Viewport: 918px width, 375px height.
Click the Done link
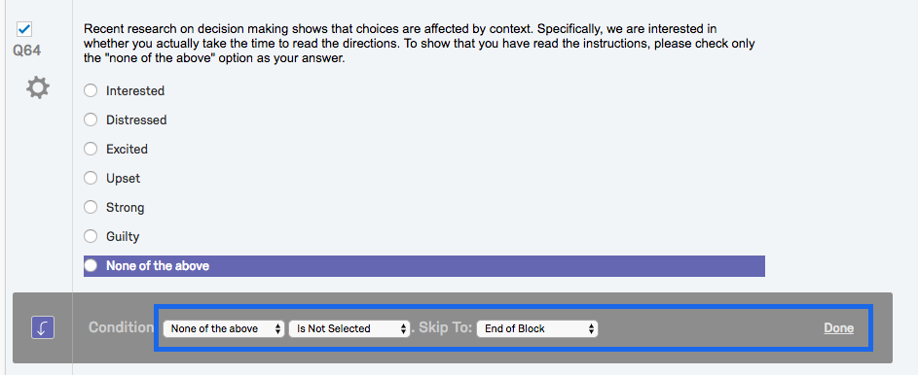pos(838,328)
